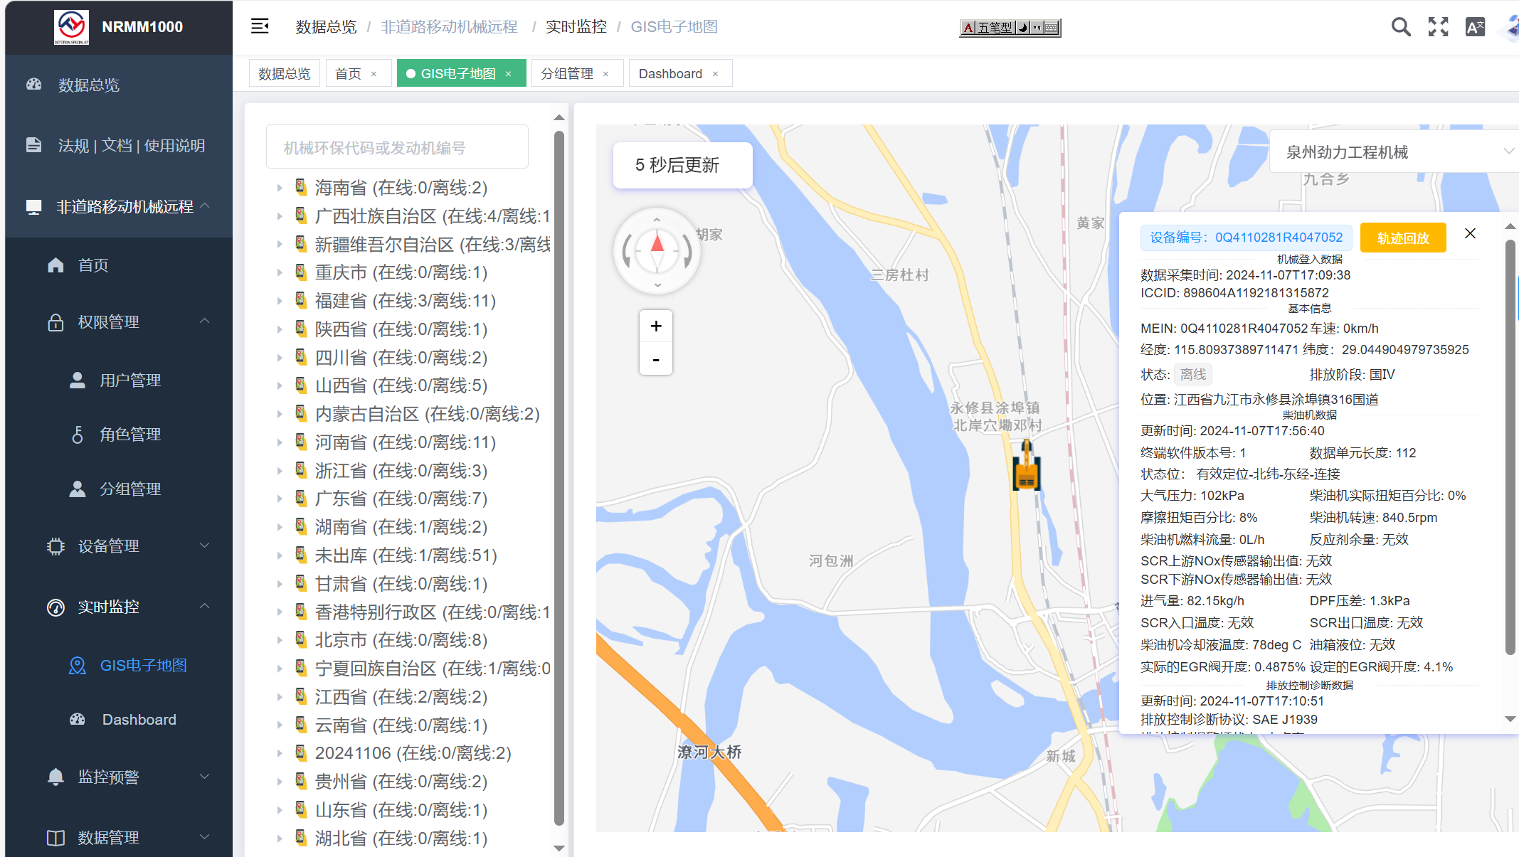This screenshot has width=1519, height=857.
Task: Click 数据总览 breadcrumb link
Action: click(x=326, y=27)
